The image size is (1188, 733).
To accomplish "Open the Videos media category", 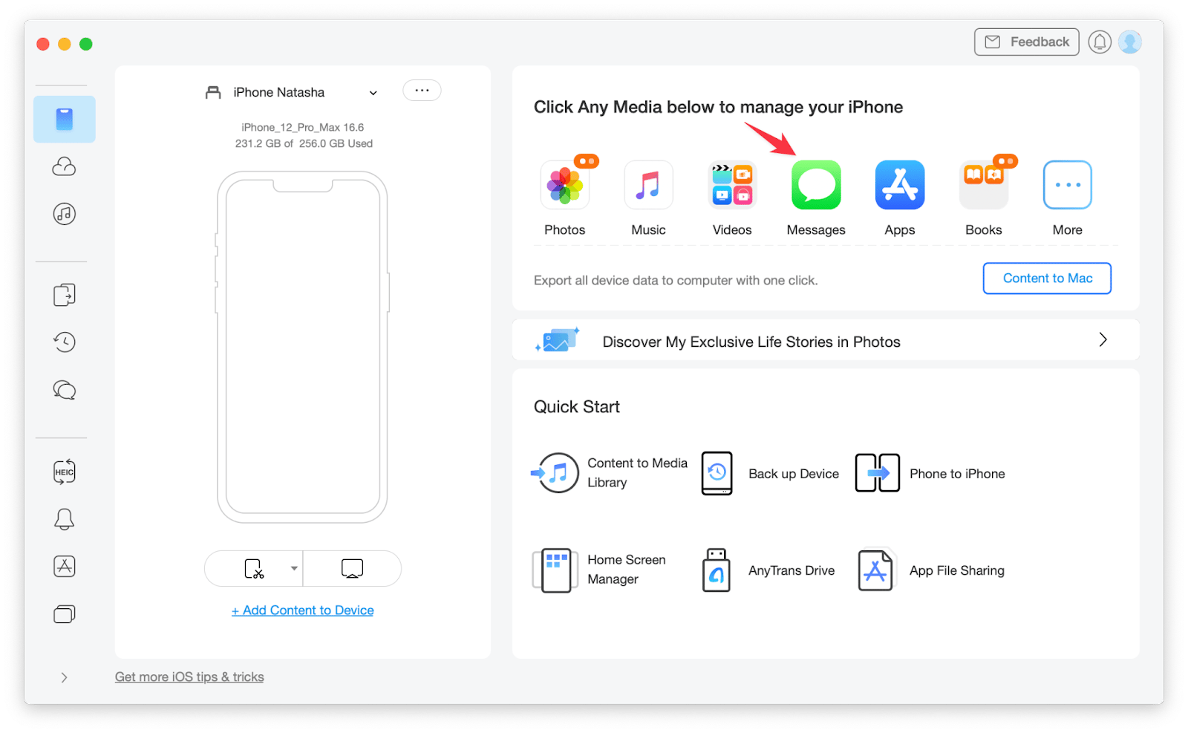I will pos(732,185).
